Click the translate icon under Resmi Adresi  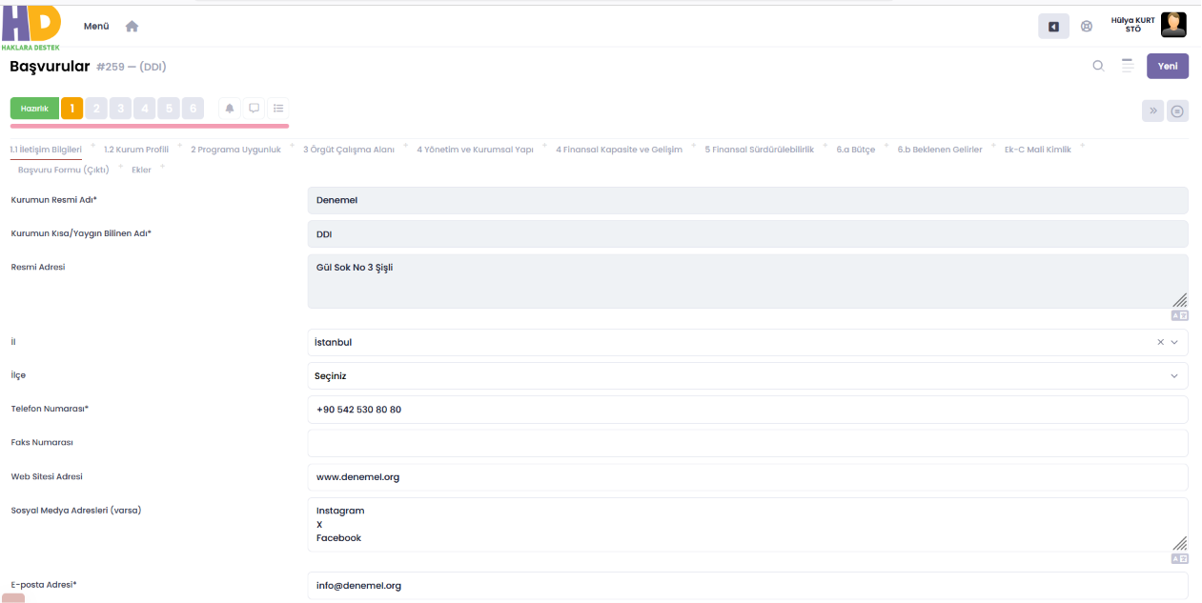(x=1180, y=315)
